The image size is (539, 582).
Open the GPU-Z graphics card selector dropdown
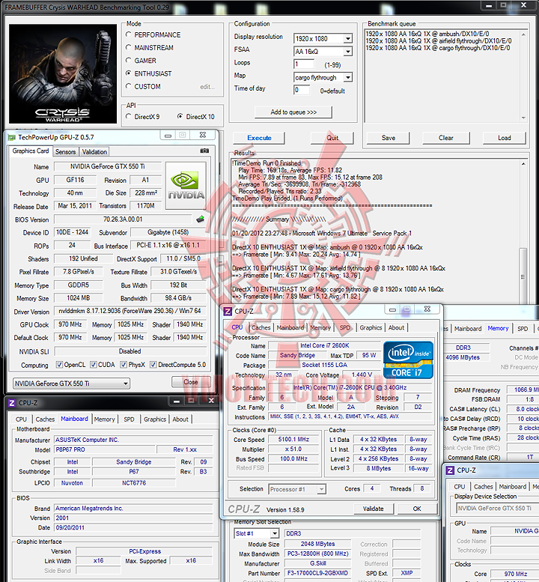[72, 384]
